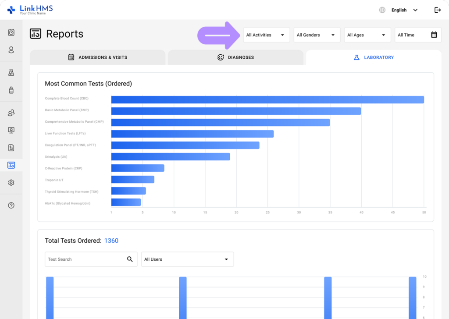449x319 pixels.
Task: Click the All Time date picker
Action: (x=417, y=35)
